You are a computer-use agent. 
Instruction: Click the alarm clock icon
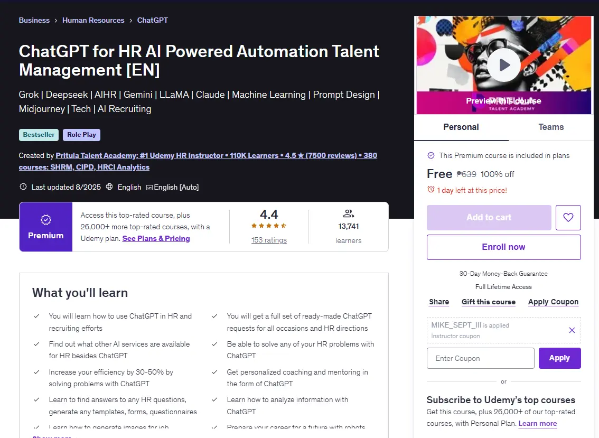click(x=430, y=190)
